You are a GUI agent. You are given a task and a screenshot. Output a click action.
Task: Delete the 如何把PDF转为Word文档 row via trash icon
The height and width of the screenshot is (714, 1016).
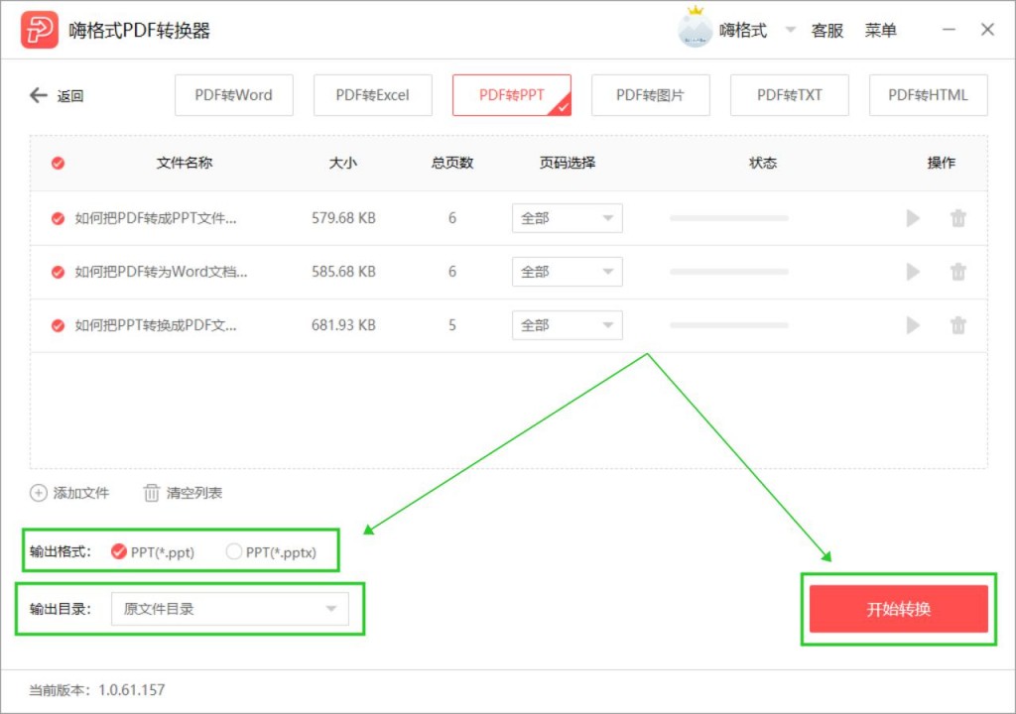click(x=958, y=272)
